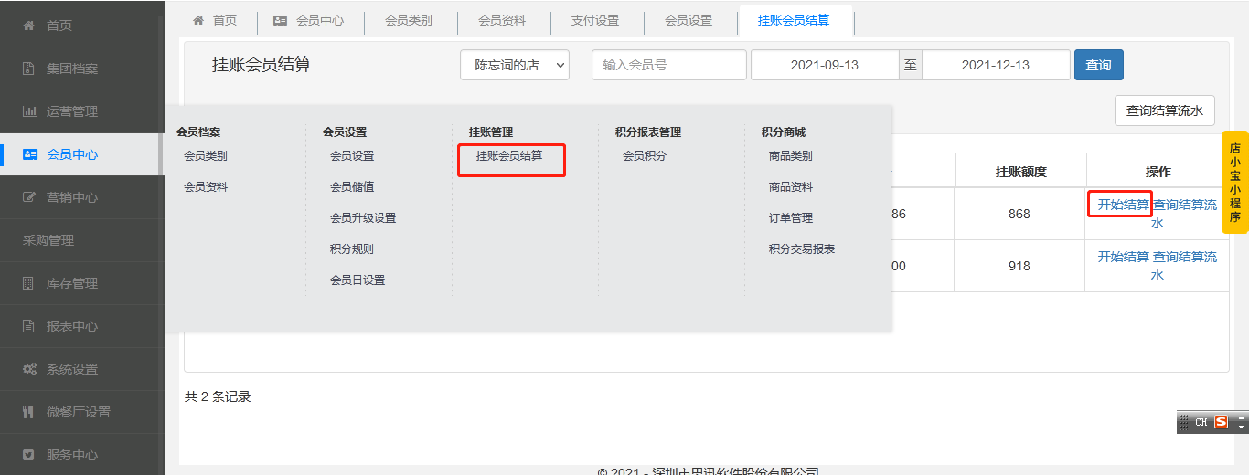Choose 会员升级设置 from the menu
Image resolution: width=1249 pixels, height=475 pixels.
click(x=363, y=218)
